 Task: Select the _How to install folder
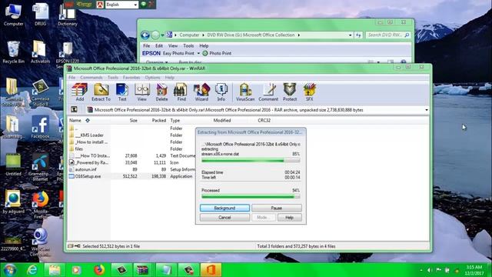pyautogui.click(x=89, y=142)
